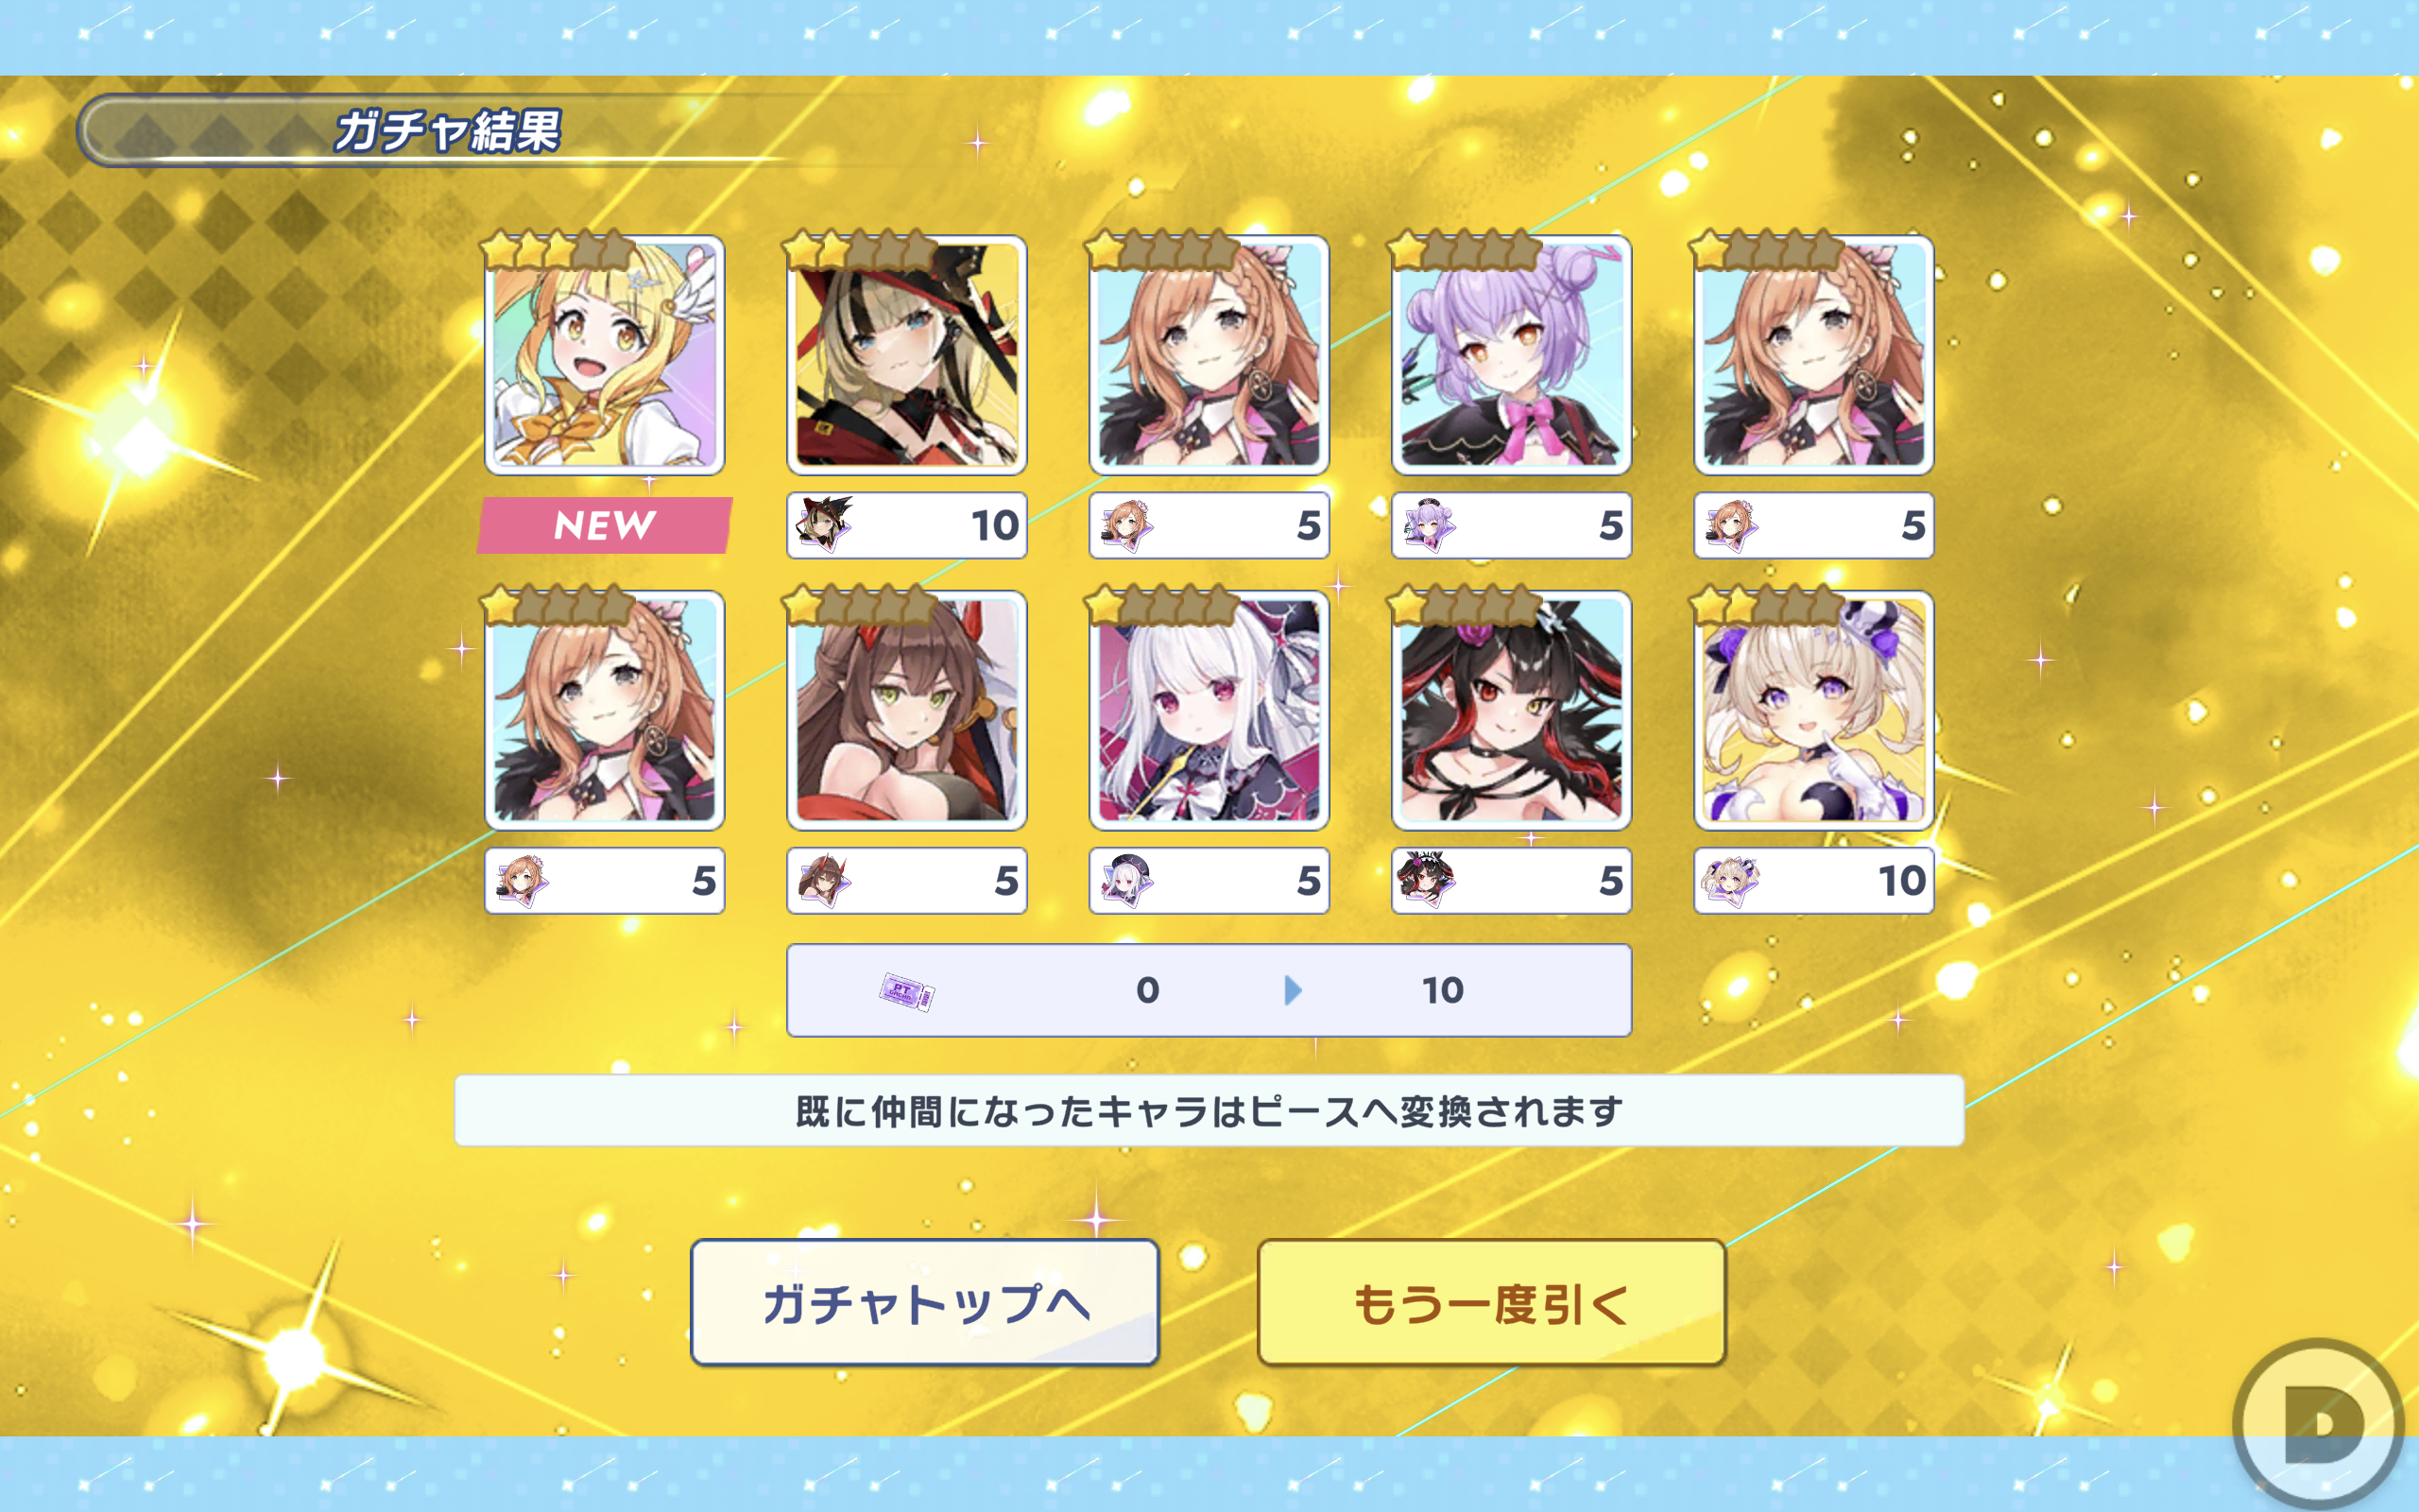Click the blue arrow between 0 and 10
Image resolution: width=2419 pixels, height=1512 pixels.
click(x=1293, y=990)
